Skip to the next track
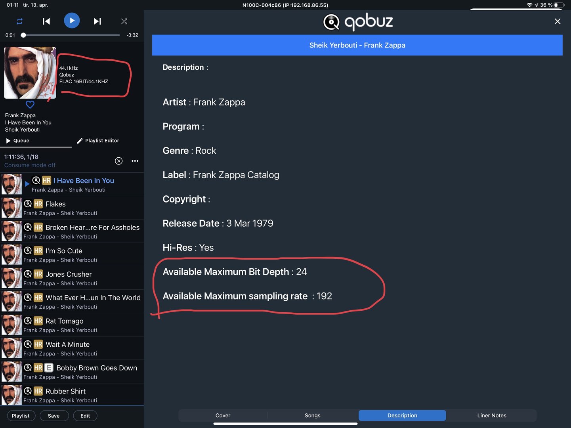Viewport: 571px width, 428px height. point(97,21)
